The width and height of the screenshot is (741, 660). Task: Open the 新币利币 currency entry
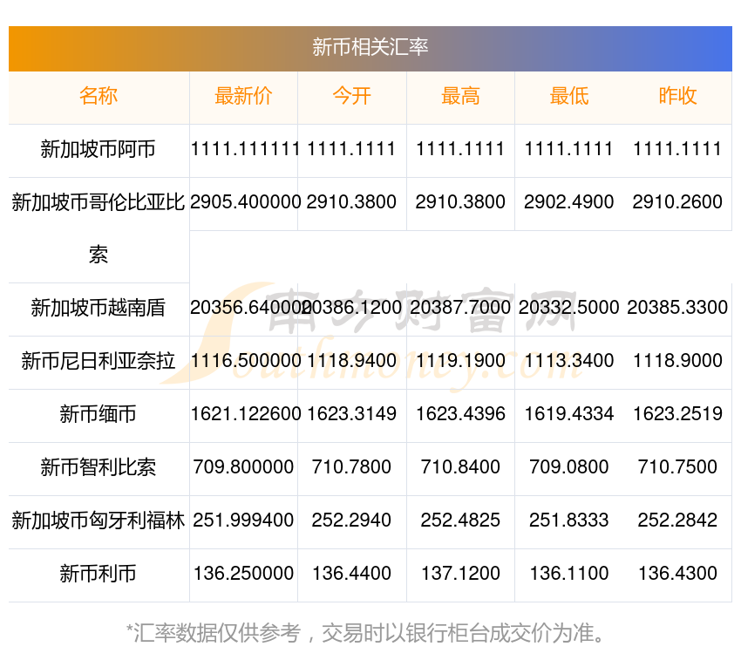[99, 575]
